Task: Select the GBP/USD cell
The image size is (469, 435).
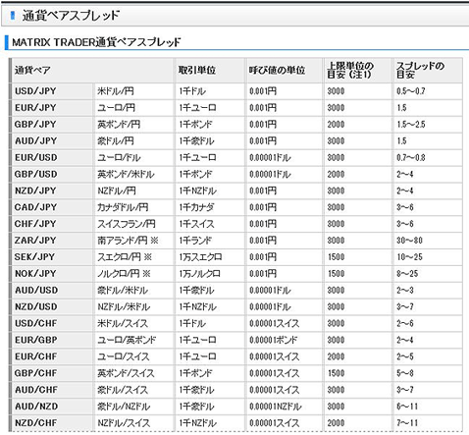Action: (x=52, y=174)
